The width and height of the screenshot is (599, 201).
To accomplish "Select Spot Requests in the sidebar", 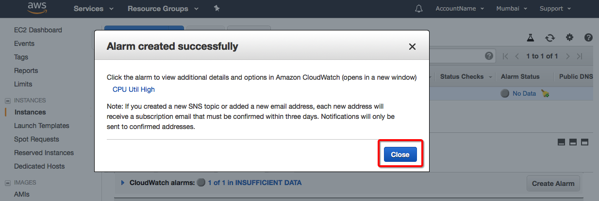I will 36,139.
